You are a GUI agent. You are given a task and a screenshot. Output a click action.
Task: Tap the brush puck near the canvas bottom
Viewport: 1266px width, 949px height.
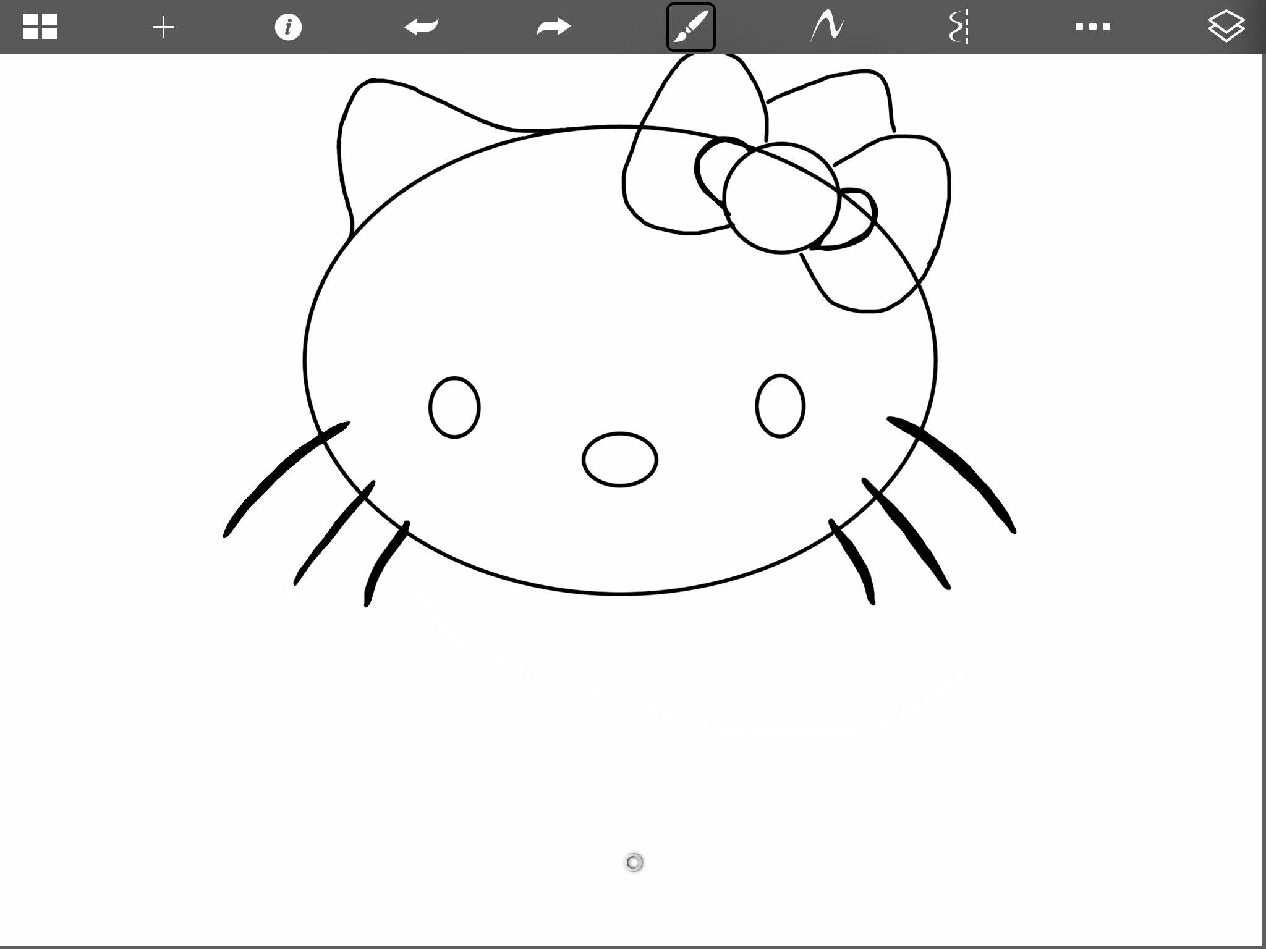(634, 862)
